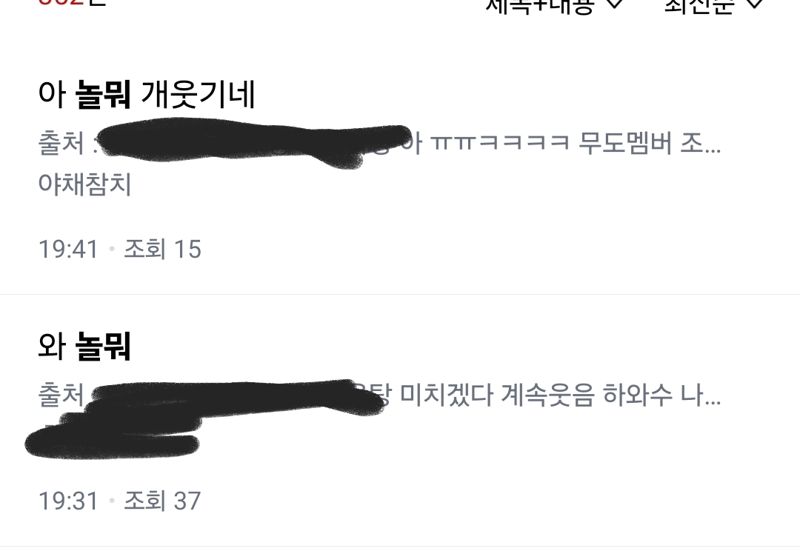The width and height of the screenshot is (800, 554).
Task: Open the post titled 아 놀뭐 개웃기네
Action: pyautogui.click(x=147, y=94)
